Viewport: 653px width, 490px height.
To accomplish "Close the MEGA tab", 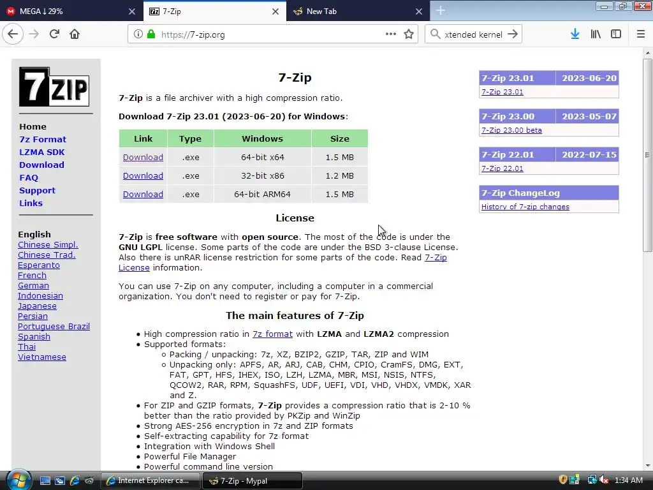I will coord(131,11).
